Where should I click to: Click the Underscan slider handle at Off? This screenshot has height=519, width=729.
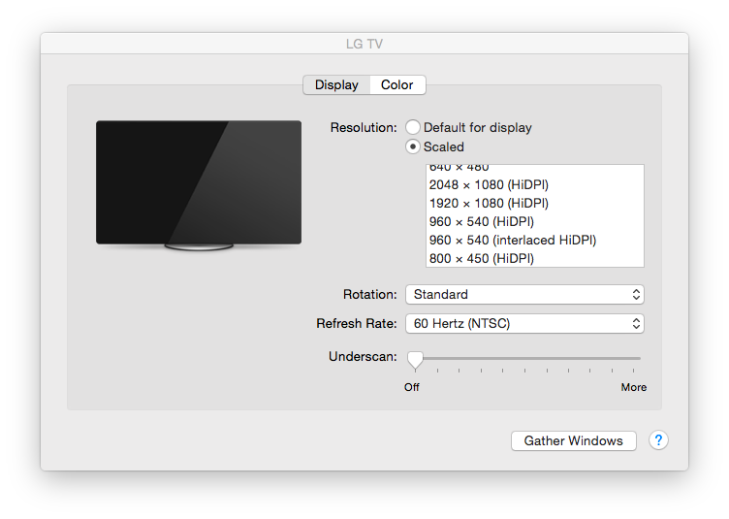coord(415,360)
